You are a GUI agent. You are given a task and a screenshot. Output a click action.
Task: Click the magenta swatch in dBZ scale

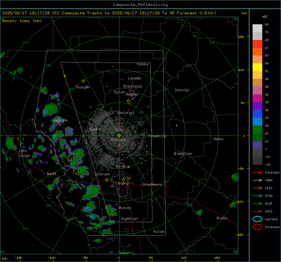point(257,98)
